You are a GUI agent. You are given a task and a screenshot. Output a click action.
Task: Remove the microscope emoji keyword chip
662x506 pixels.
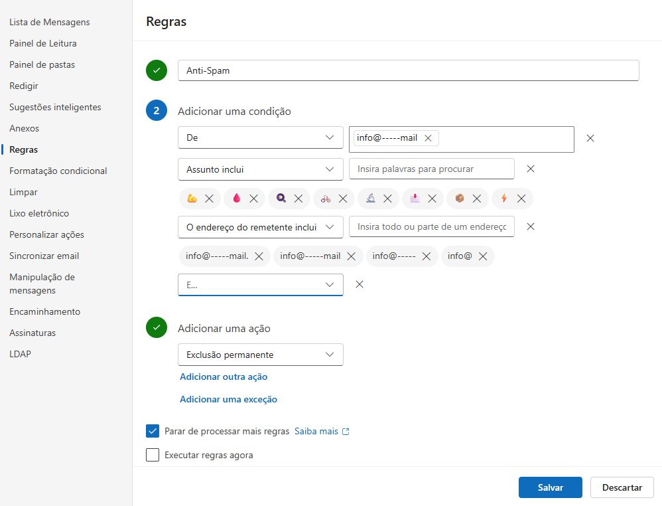click(x=387, y=199)
